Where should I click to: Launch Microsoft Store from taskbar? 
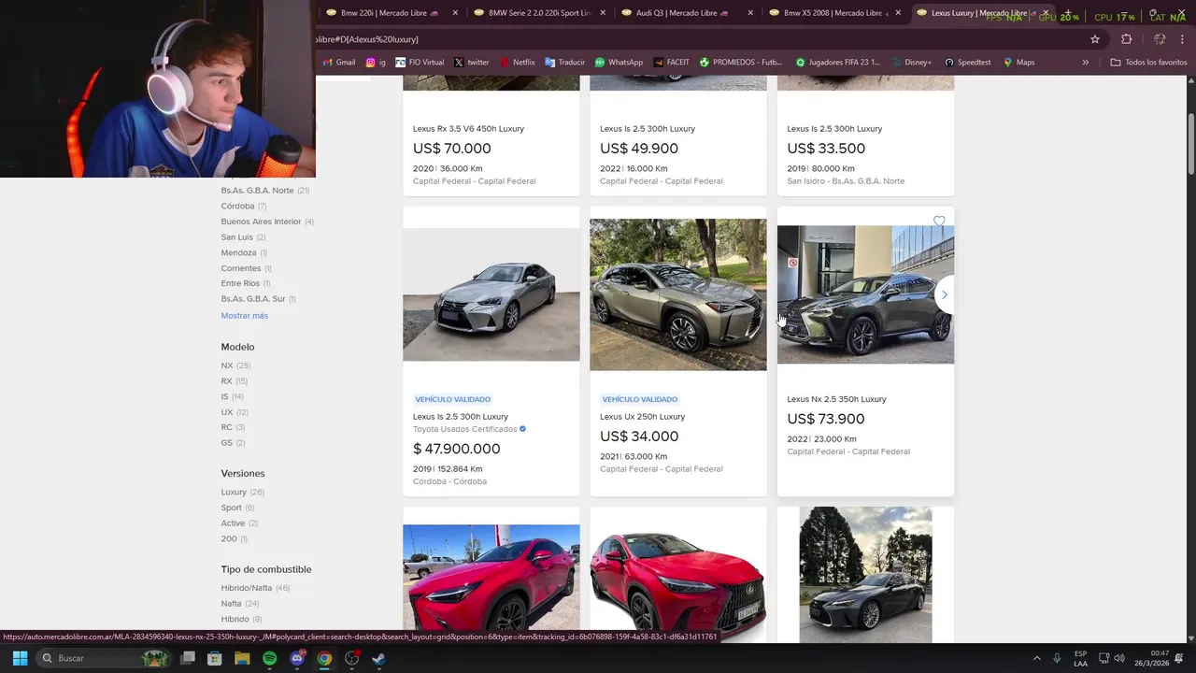(215, 658)
